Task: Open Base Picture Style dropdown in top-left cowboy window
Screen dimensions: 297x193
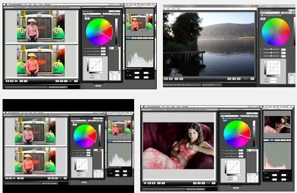Action: 92,14
